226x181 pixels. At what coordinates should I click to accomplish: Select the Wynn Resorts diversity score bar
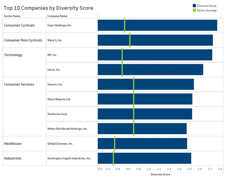(x=145, y=99)
